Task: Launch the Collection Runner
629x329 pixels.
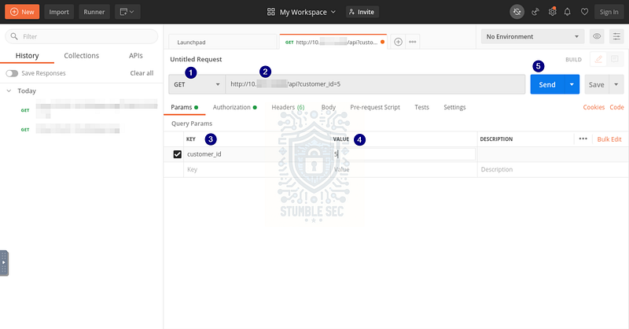Action: click(94, 12)
